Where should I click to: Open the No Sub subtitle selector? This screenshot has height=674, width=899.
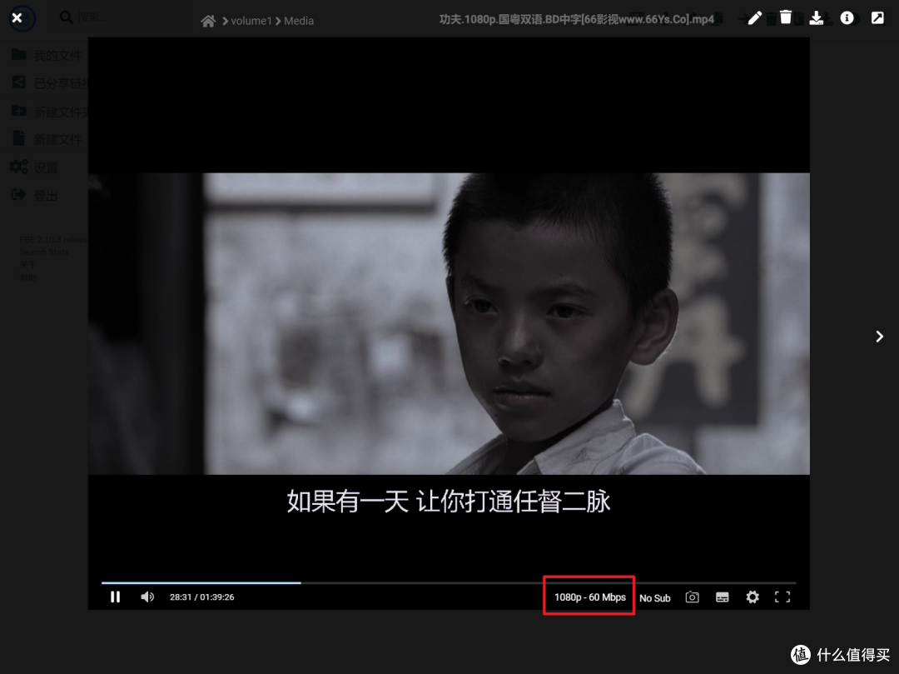655,597
